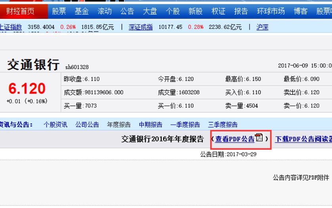Click the 交通银行 stock name heading
332x208 pixels.
click(x=33, y=65)
